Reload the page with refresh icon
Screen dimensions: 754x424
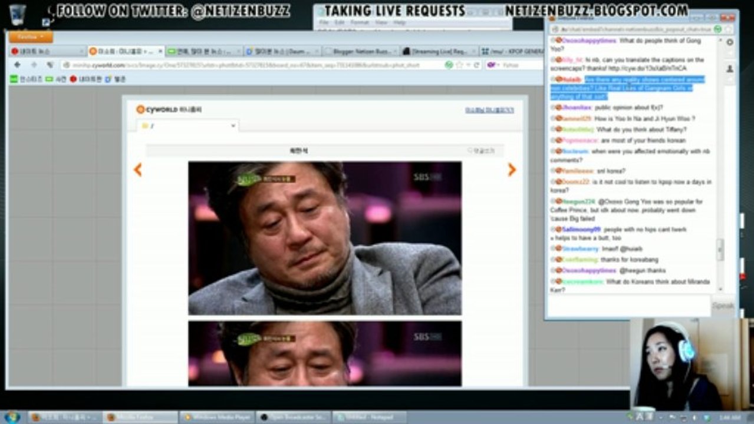click(477, 65)
